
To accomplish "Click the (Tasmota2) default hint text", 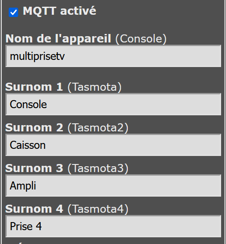I will pyautogui.click(x=98, y=128).
